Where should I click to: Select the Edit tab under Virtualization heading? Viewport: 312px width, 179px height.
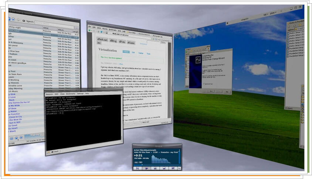tap(133, 52)
